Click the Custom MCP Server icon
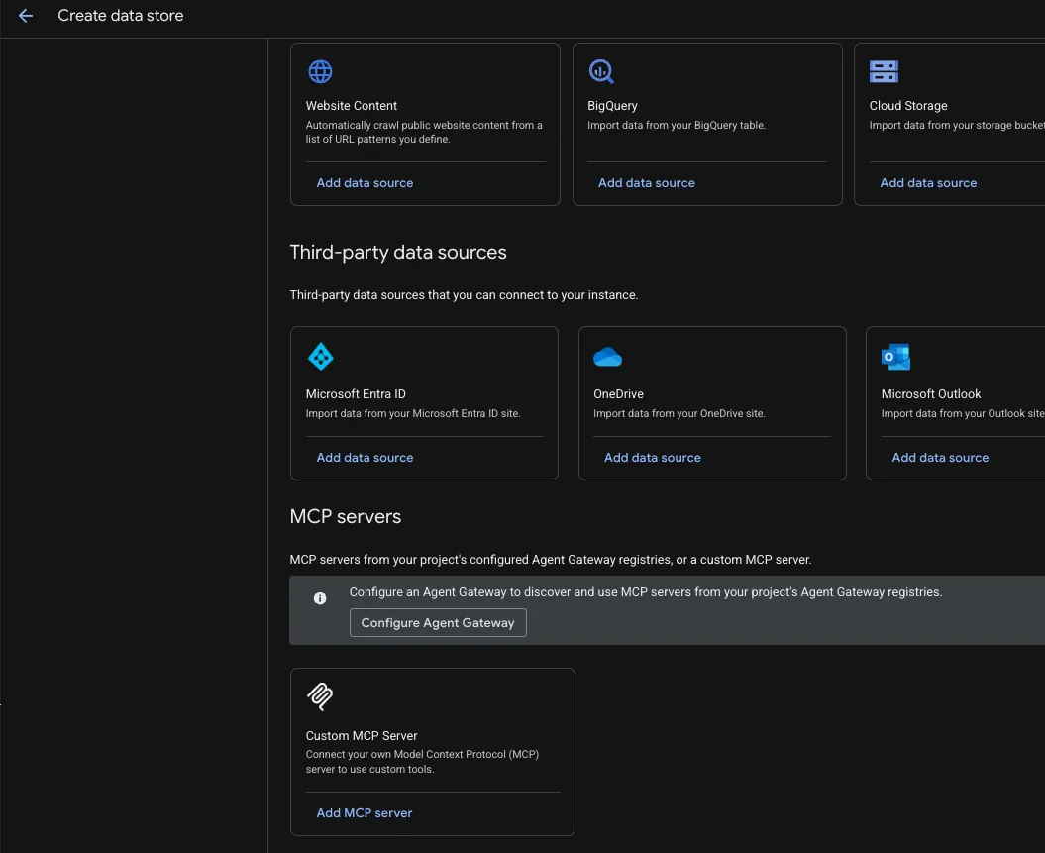The image size is (1045, 853). coord(320,696)
